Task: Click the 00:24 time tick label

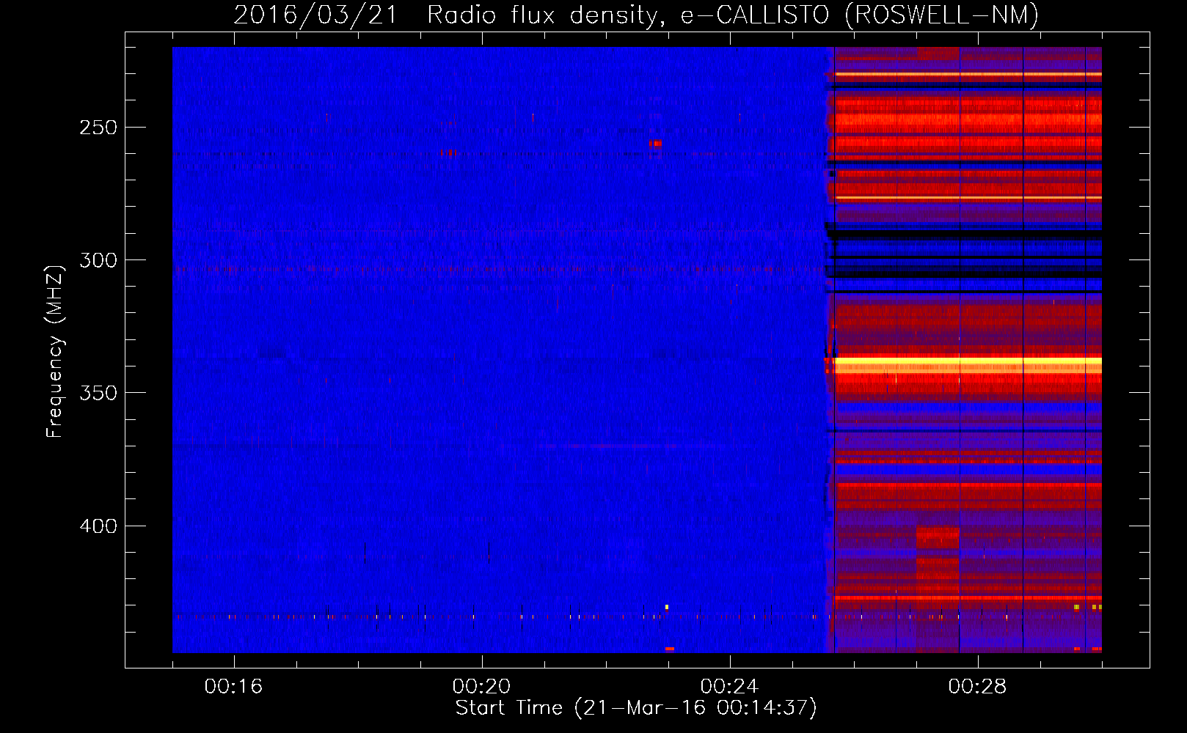Action: (729, 687)
